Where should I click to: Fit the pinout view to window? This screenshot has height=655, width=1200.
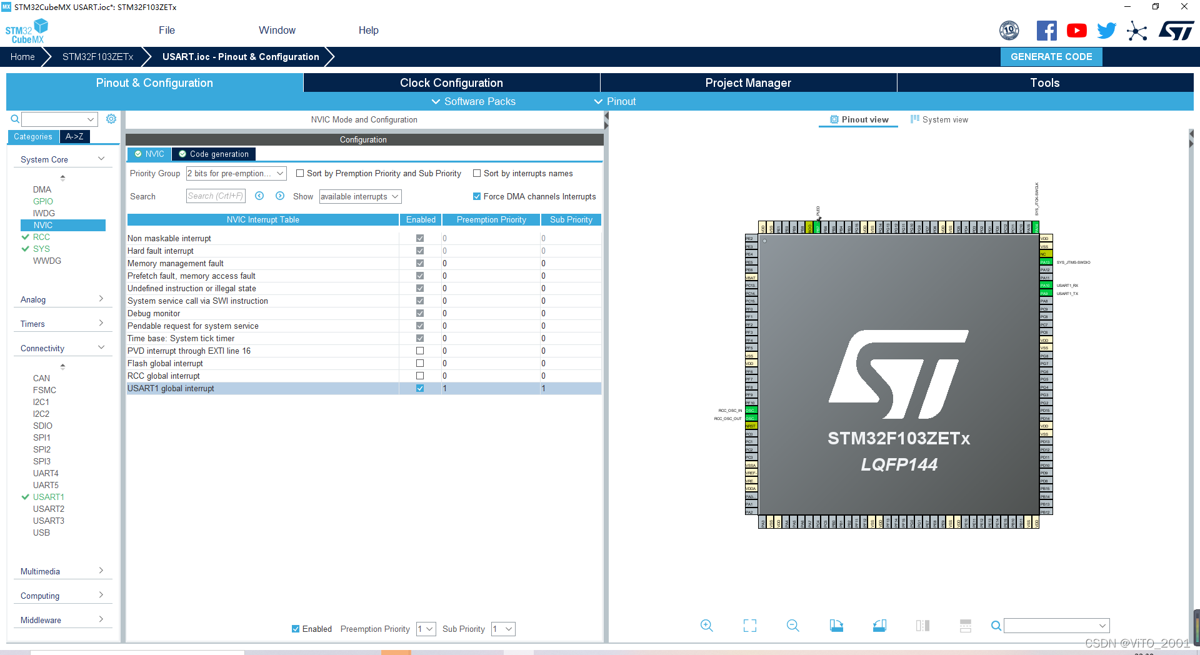750,626
